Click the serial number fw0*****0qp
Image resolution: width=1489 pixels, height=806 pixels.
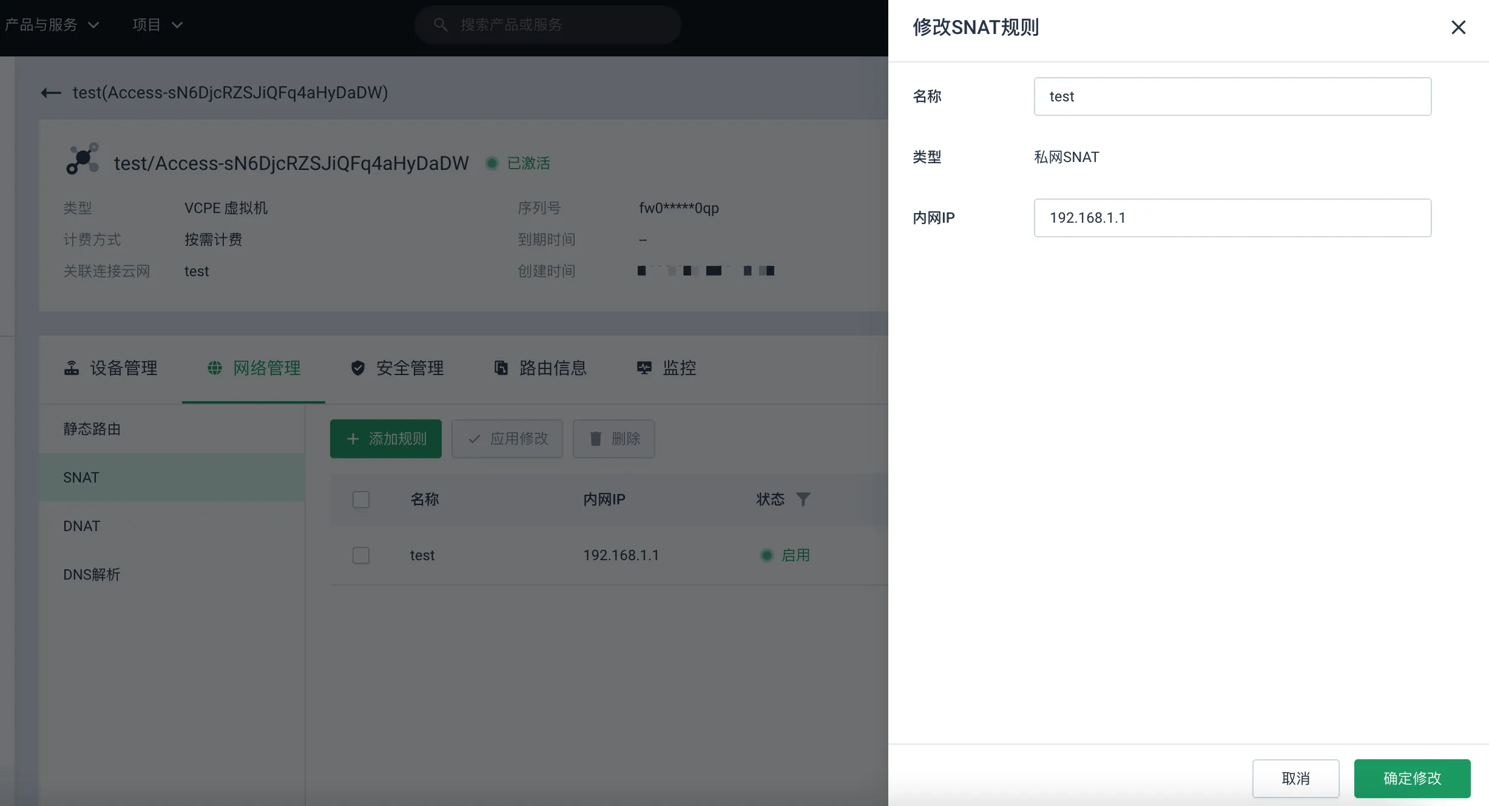(x=679, y=208)
